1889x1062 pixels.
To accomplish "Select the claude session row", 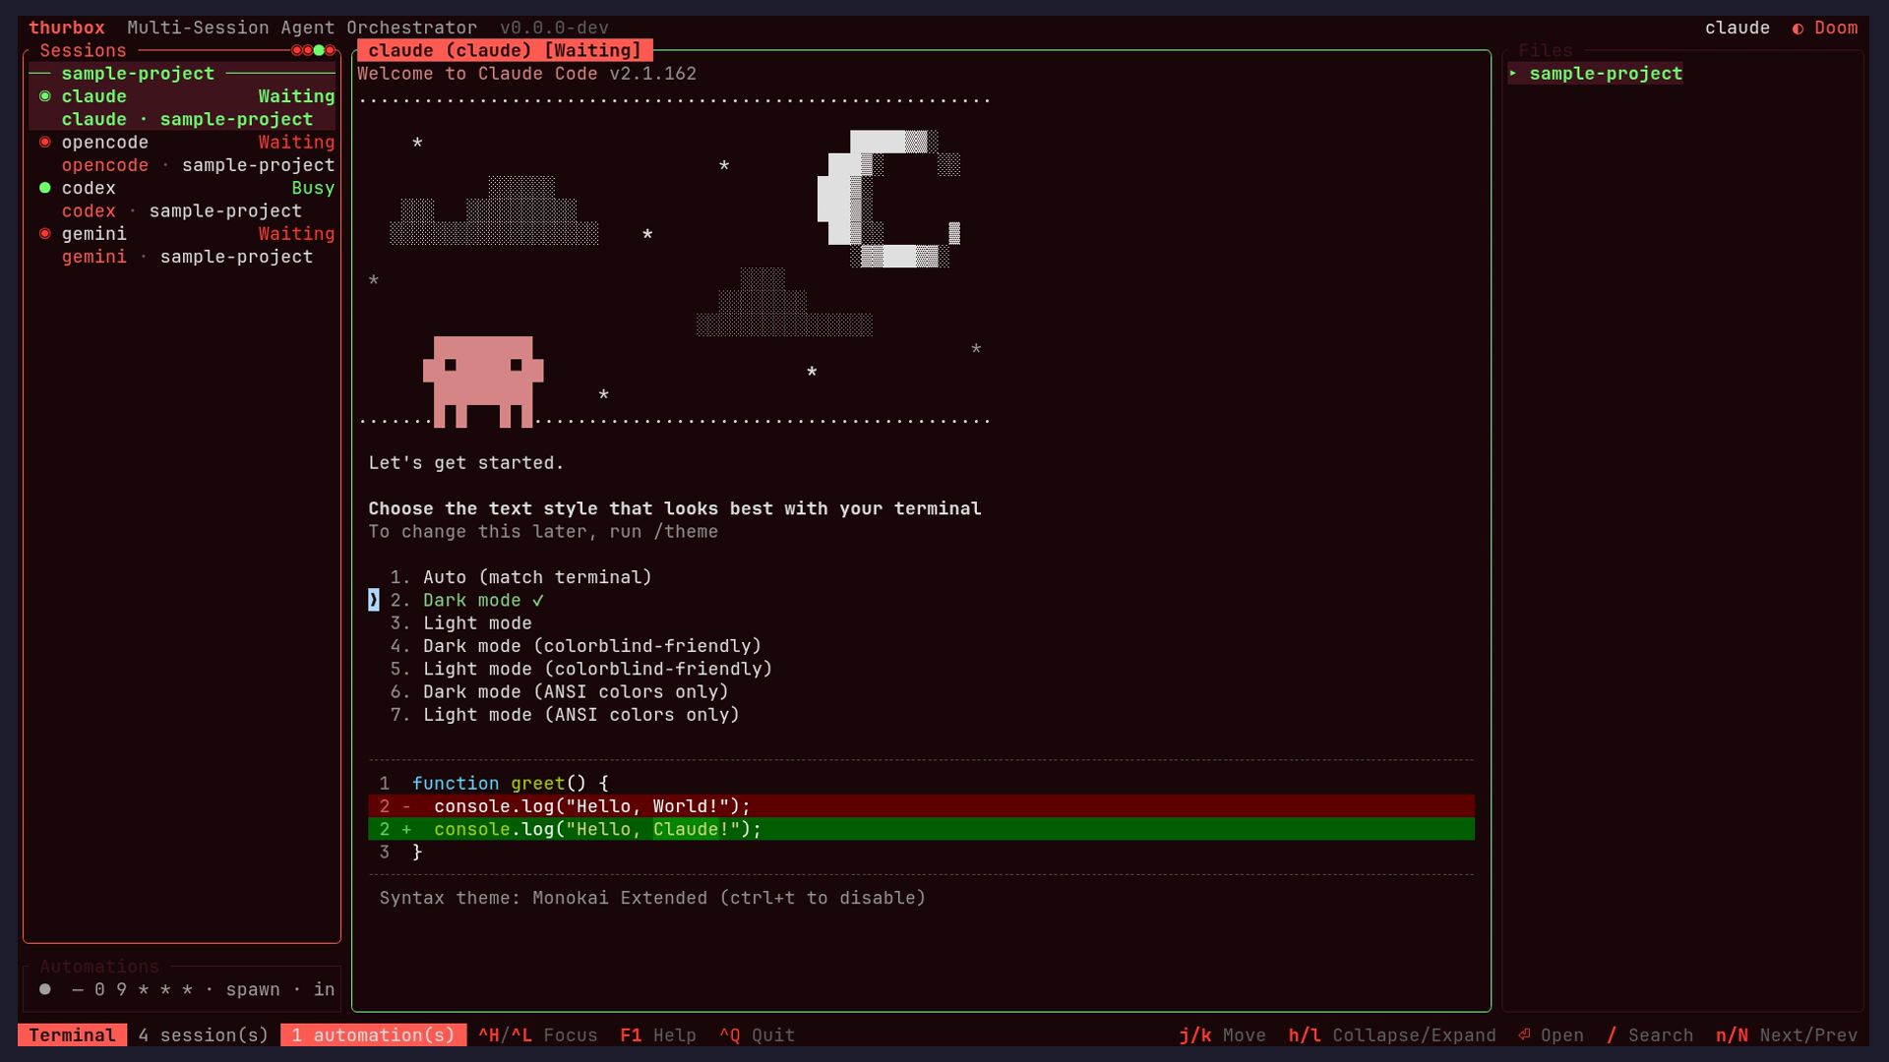I will (x=182, y=108).
